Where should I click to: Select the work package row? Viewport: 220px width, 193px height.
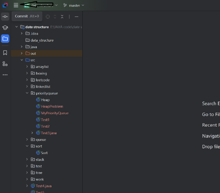[46, 179]
